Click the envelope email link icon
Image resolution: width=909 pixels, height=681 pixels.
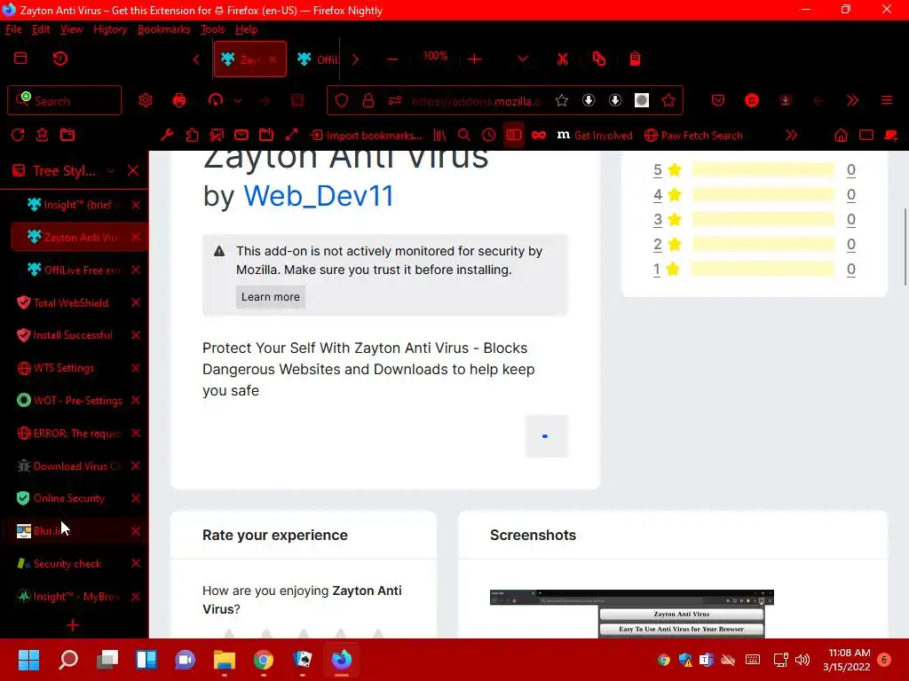[x=241, y=135]
